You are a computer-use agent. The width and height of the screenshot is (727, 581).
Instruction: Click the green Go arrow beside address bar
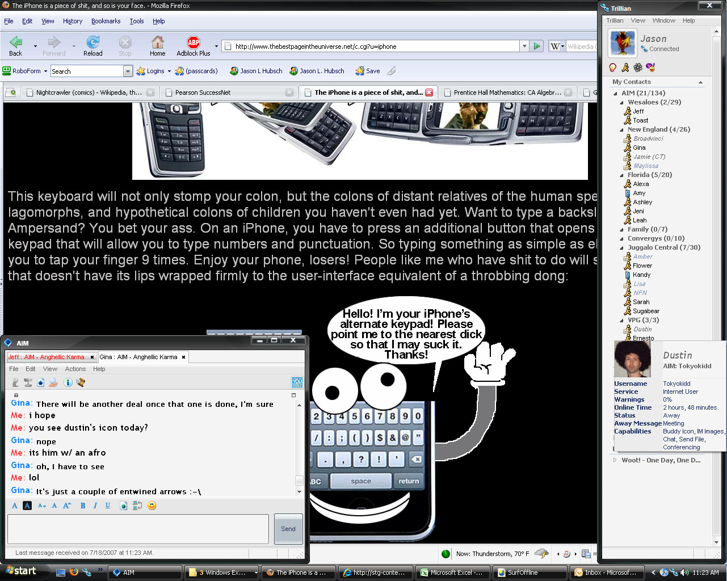537,47
